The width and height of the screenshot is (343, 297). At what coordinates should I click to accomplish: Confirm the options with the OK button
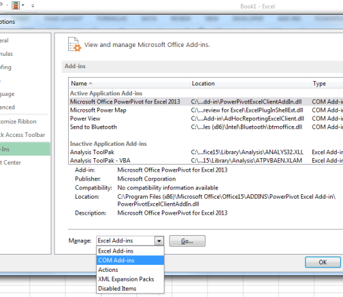point(323,262)
